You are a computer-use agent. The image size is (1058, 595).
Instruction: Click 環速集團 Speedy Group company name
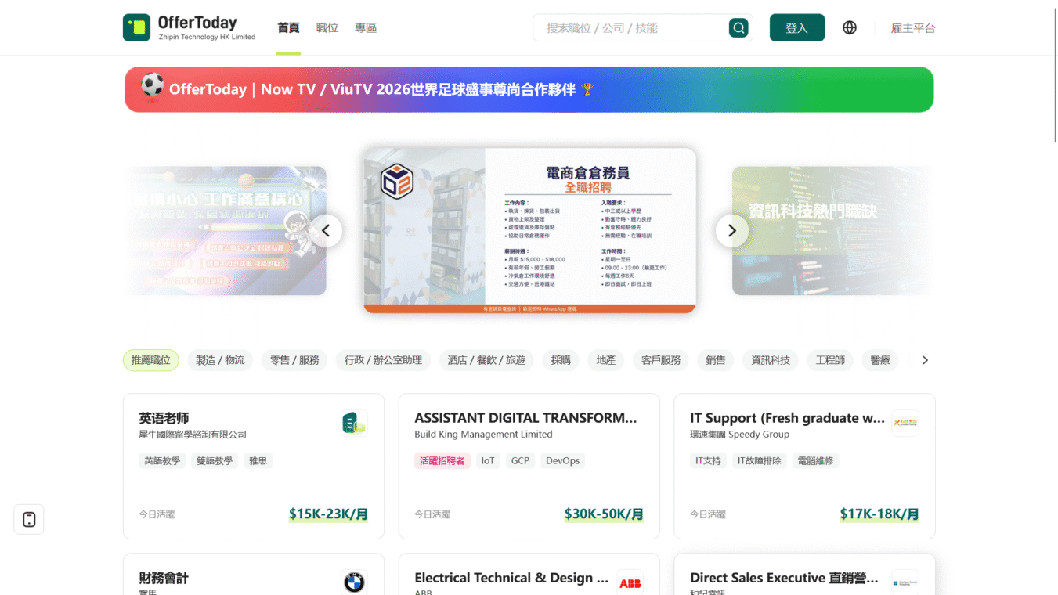(x=739, y=434)
